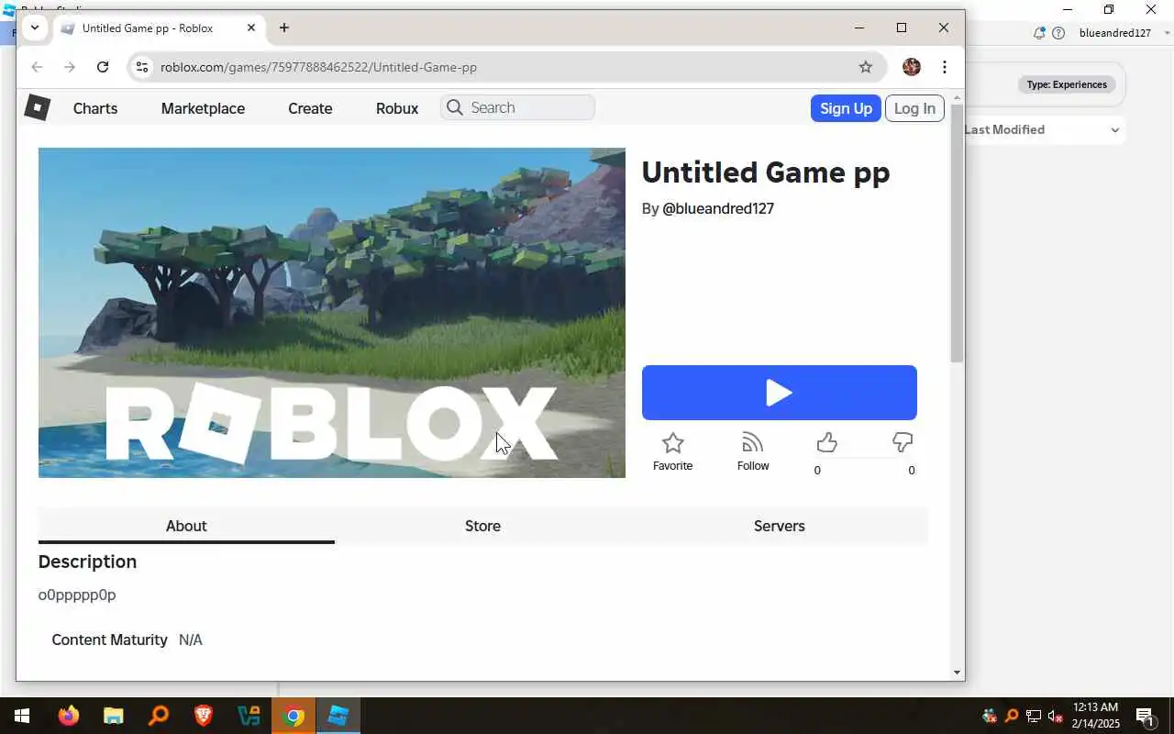This screenshot has height=734, width=1174.
Task: Dislike the game with thumbs down
Action: pos(903,443)
